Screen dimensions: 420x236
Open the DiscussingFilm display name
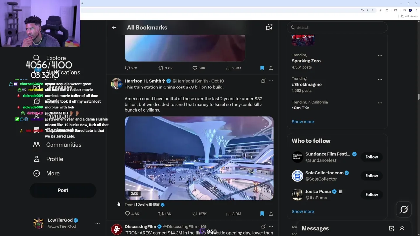[x=140, y=226]
